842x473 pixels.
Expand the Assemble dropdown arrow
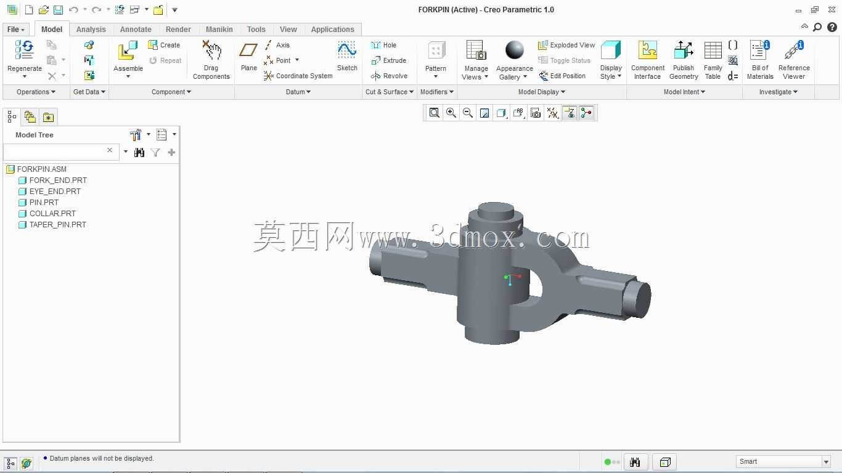[x=128, y=76]
